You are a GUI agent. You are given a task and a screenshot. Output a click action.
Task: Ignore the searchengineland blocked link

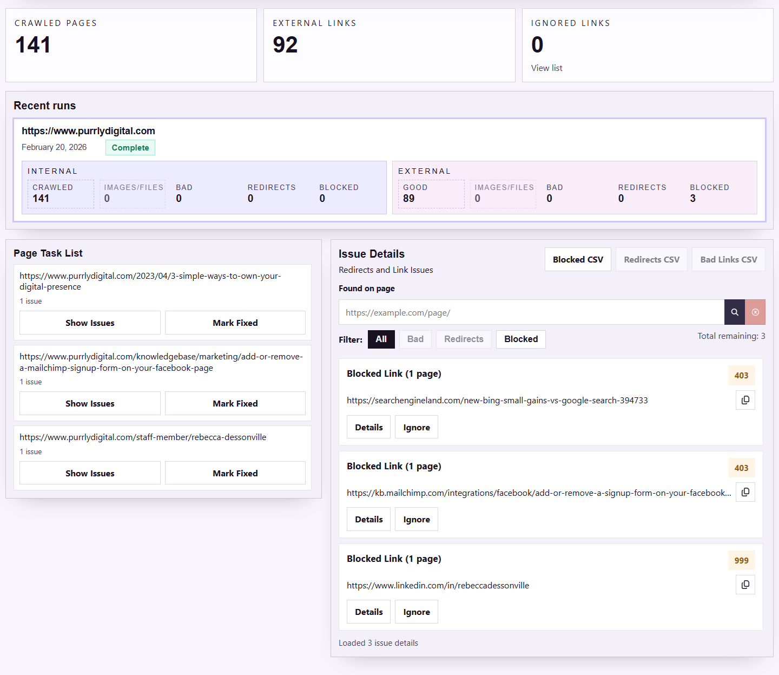click(x=416, y=427)
